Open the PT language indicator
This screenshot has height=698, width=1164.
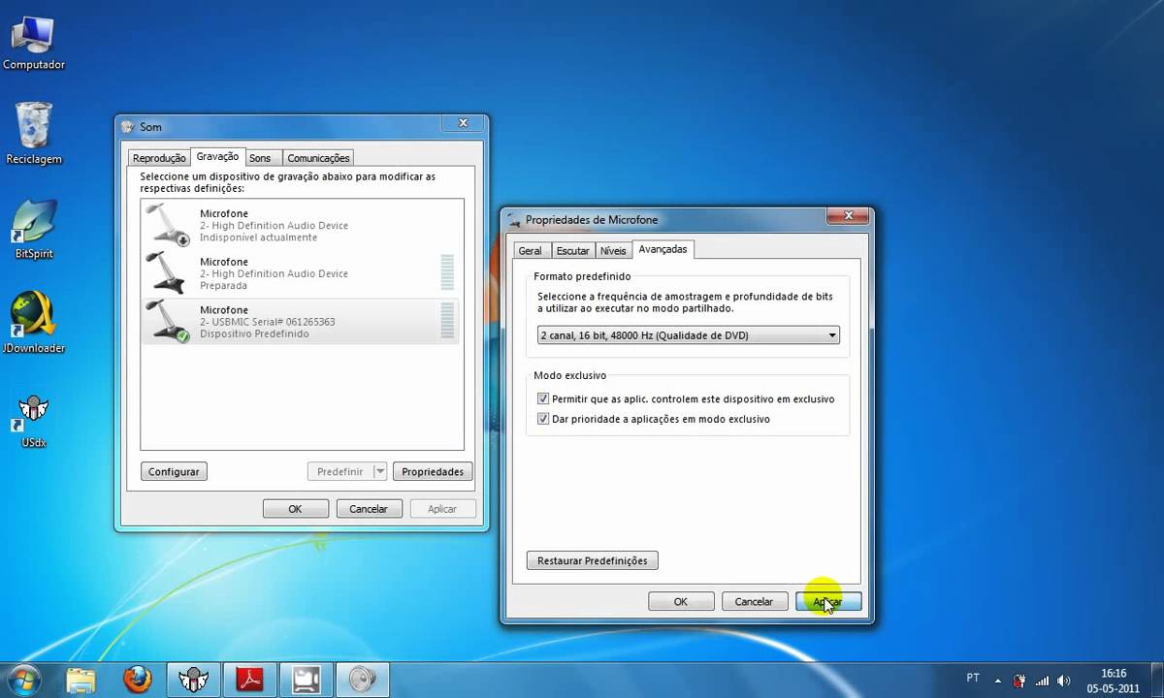[973, 680]
